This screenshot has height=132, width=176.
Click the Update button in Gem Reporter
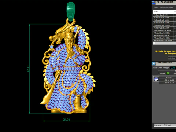tap(162, 73)
